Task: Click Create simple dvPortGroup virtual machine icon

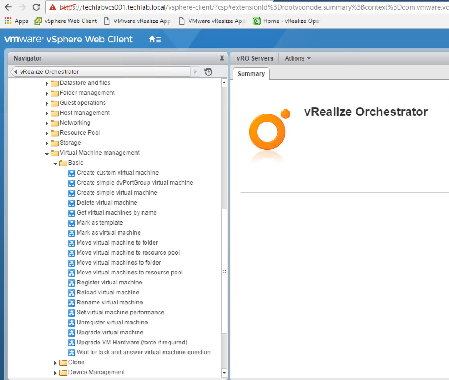Action: [x=72, y=183]
